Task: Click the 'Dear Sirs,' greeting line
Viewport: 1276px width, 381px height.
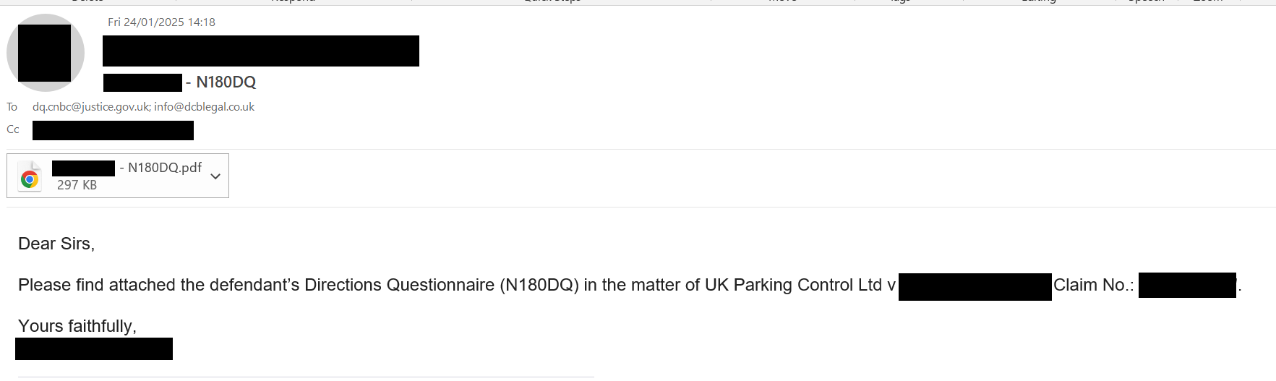Action: pos(56,244)
